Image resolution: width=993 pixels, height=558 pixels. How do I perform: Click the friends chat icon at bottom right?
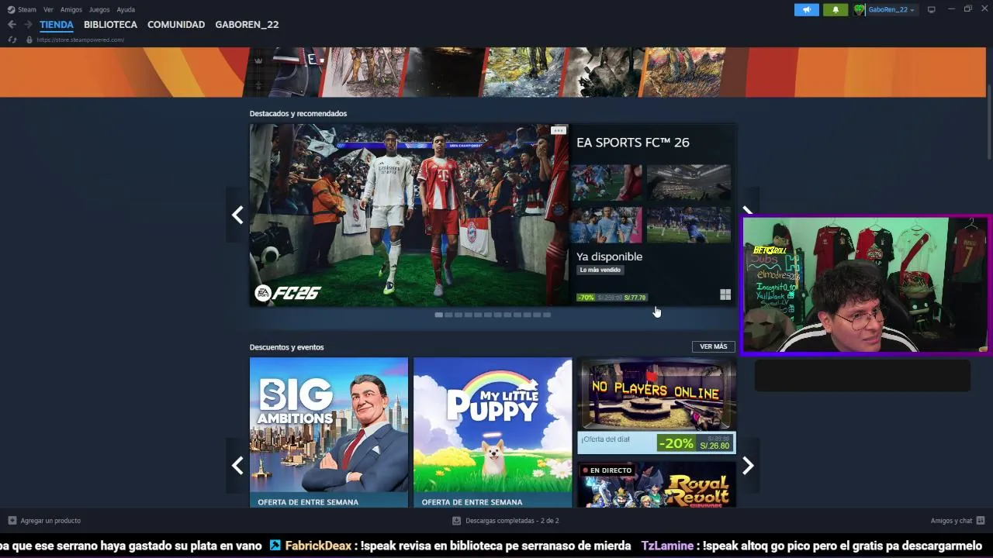981,521
